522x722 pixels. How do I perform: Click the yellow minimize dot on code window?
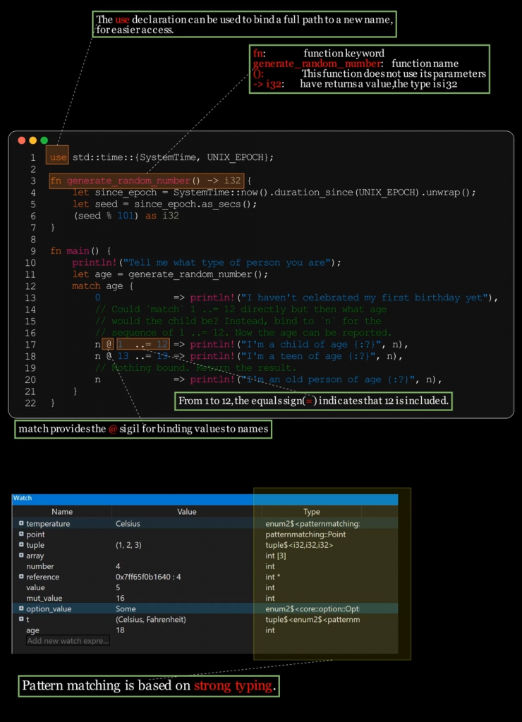tap(32, 141)
